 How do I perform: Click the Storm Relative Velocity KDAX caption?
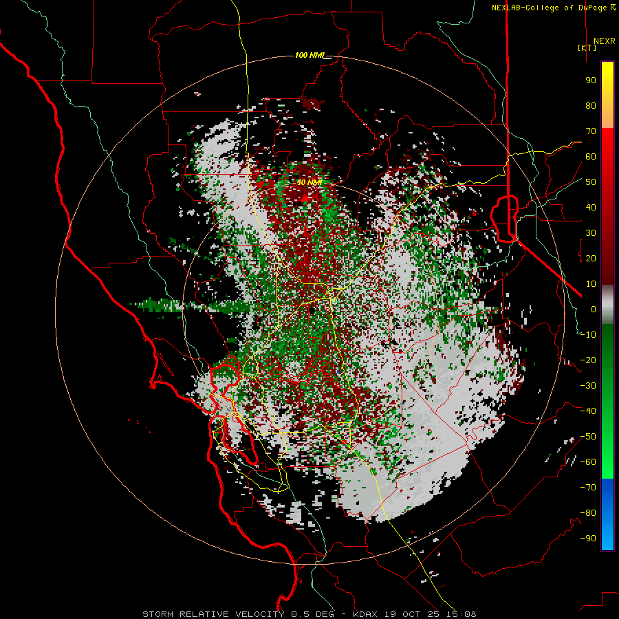(309, 614)
